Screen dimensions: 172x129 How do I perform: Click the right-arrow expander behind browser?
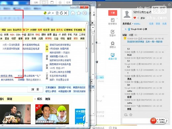point(92,82)
